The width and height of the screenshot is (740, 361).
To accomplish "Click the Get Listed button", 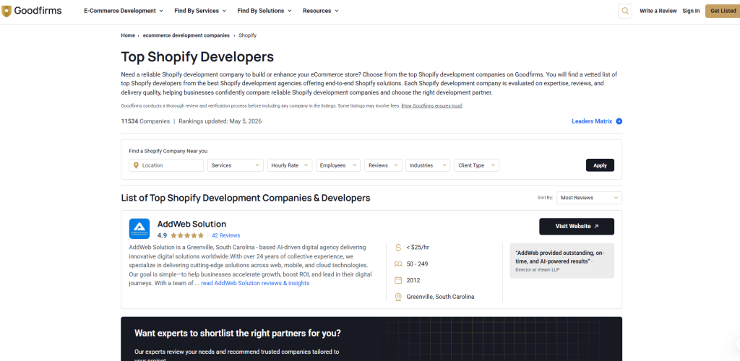I will tap(723, 11).
